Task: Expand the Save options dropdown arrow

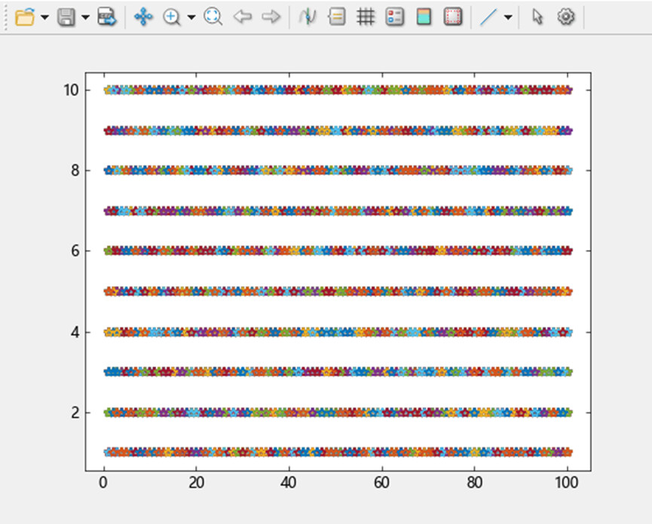Action: 85,17
